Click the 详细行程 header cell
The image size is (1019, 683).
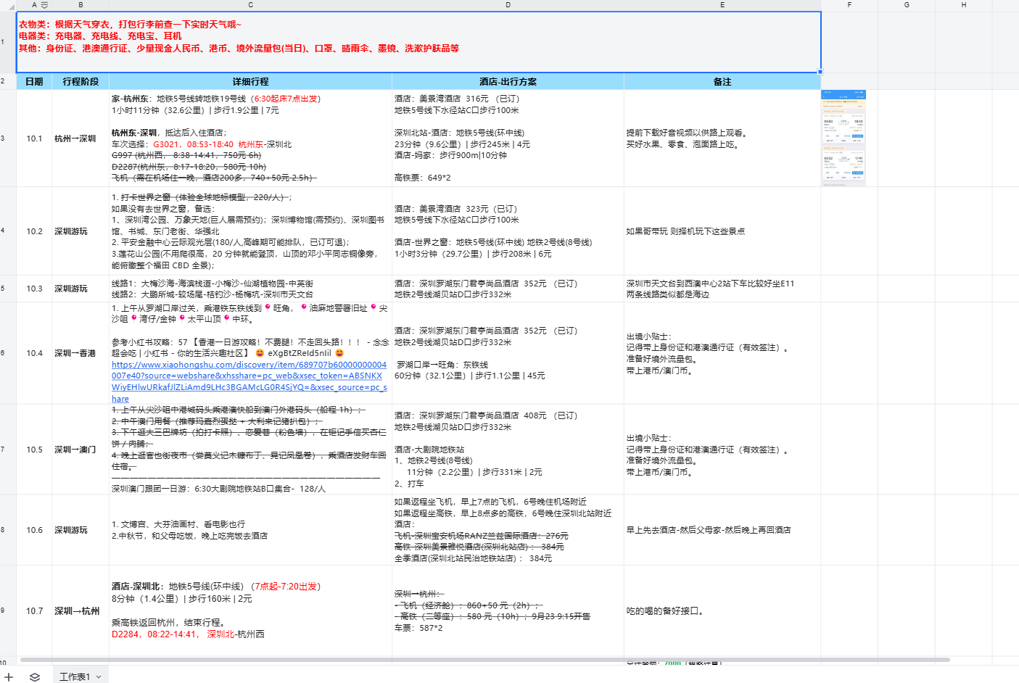250,82
